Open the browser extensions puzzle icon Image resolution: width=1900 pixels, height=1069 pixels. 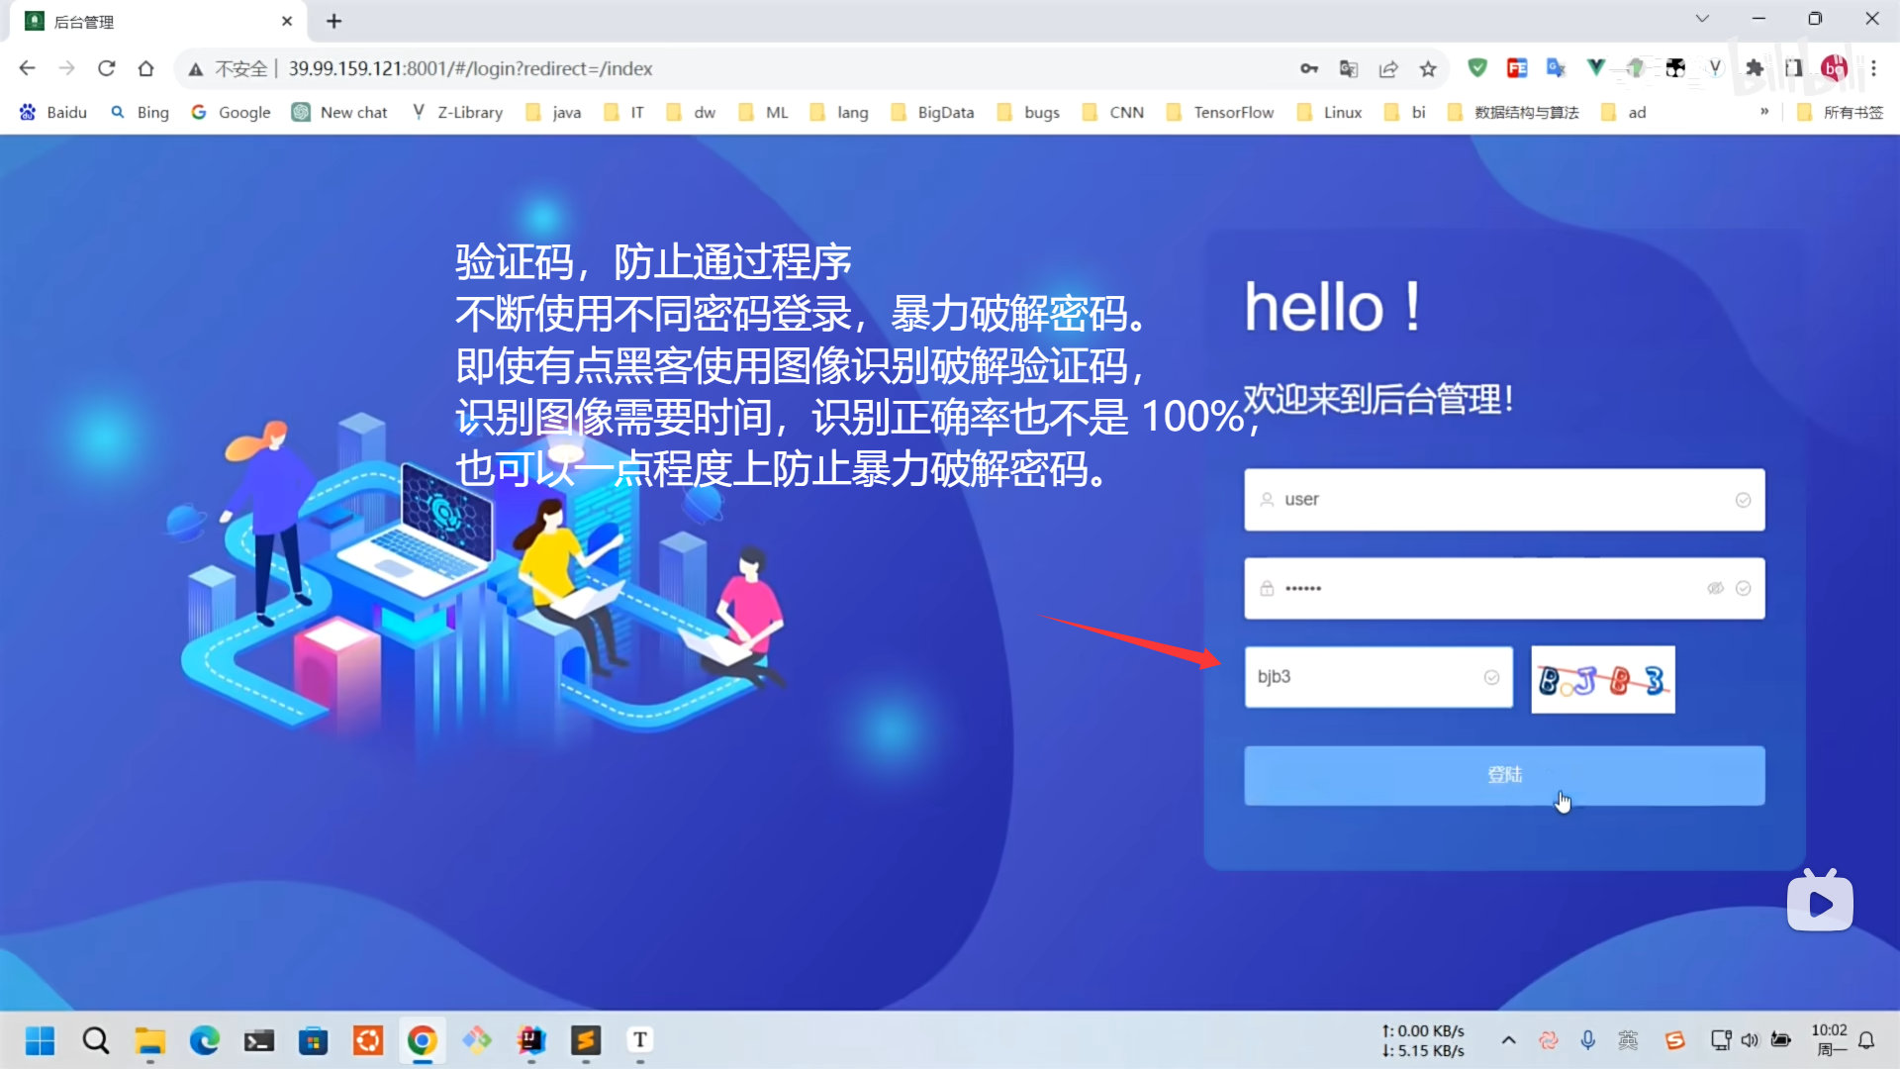1755,68
